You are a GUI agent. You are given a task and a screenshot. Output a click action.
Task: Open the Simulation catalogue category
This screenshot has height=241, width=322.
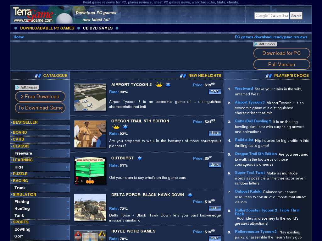tap(24, 195)
